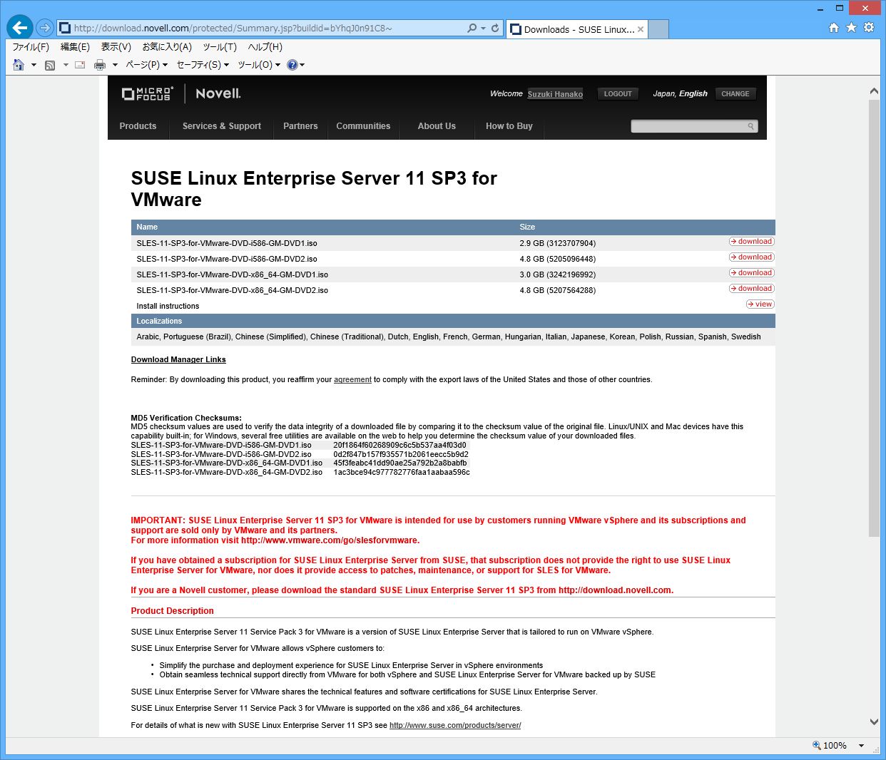Image resolution: width=886 pixels, height=760 pixels.
Task: Click the site search magnifier icon
Action: click(x=750, y=126)
